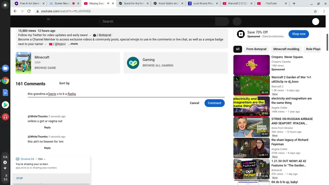Screen dimensions: 329x185
Task: Click the CA input method indicator on shelf
Action: click(x=5, y=157)
